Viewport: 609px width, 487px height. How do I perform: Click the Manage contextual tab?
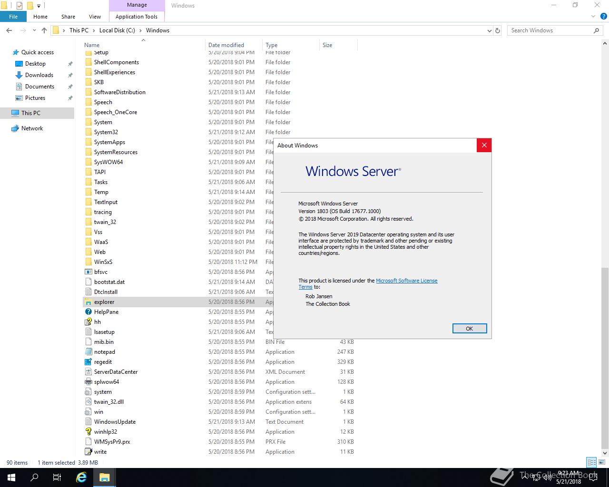tap(137, 5)
